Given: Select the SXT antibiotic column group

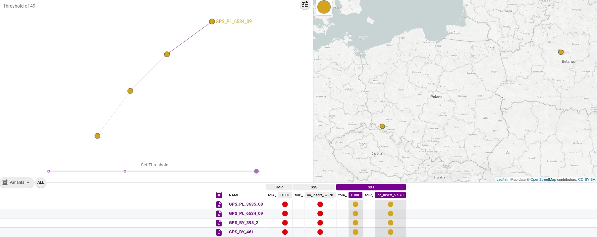Looking at the screenshot, I should (x=371, y=187).
